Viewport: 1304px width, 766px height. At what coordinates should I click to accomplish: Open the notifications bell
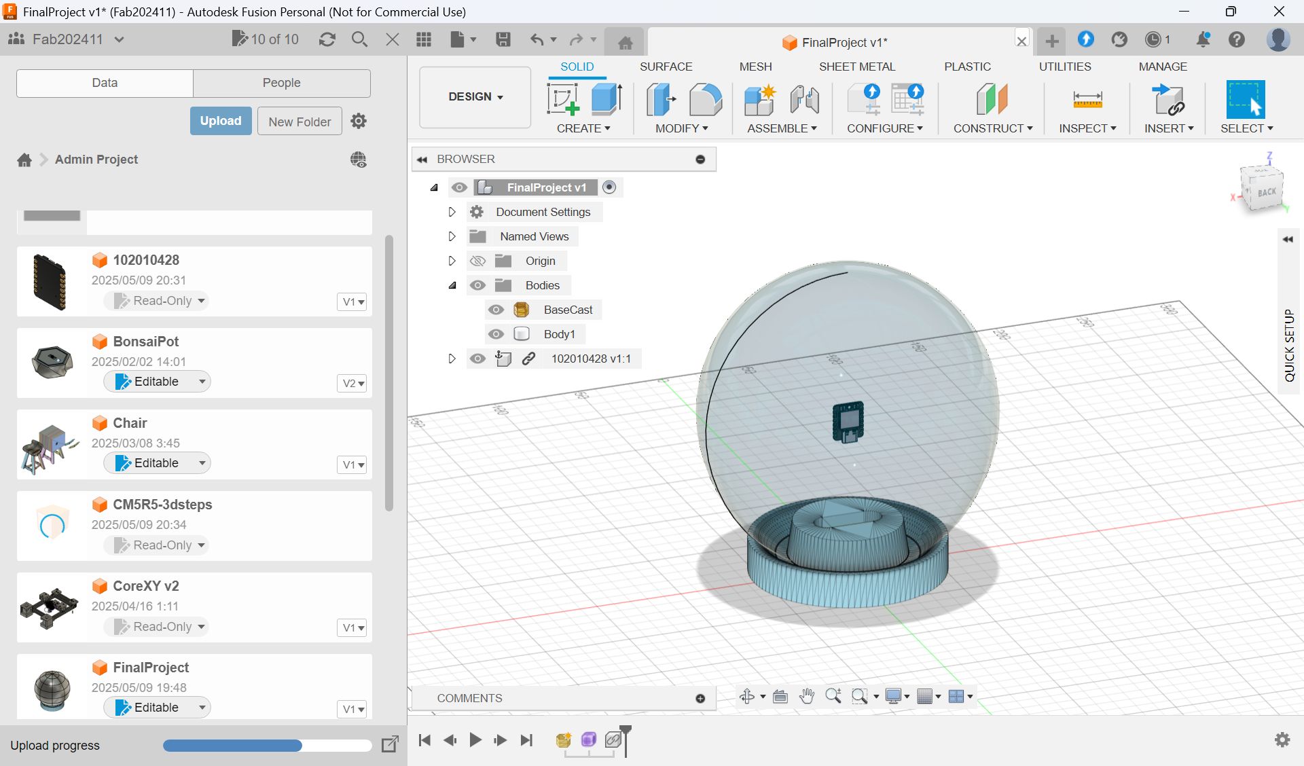click(1203, 39)
